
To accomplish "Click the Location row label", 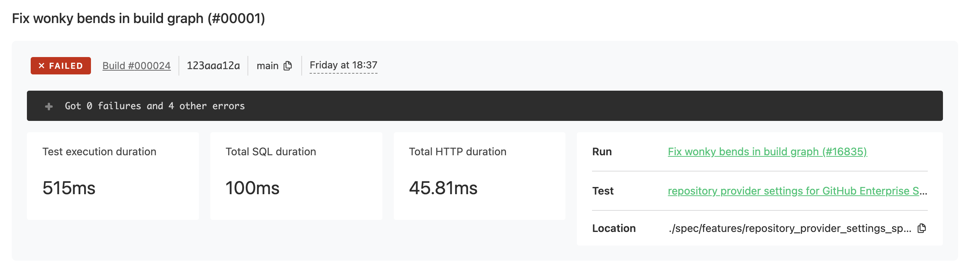I will [614, 228].
